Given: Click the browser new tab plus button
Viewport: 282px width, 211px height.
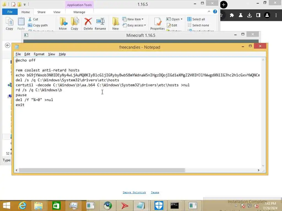Looking at the screenshot, I should pyautogui.click(x=224, y=5).
